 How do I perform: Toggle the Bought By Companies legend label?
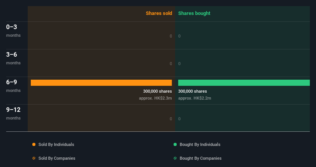tap(201, 158)
